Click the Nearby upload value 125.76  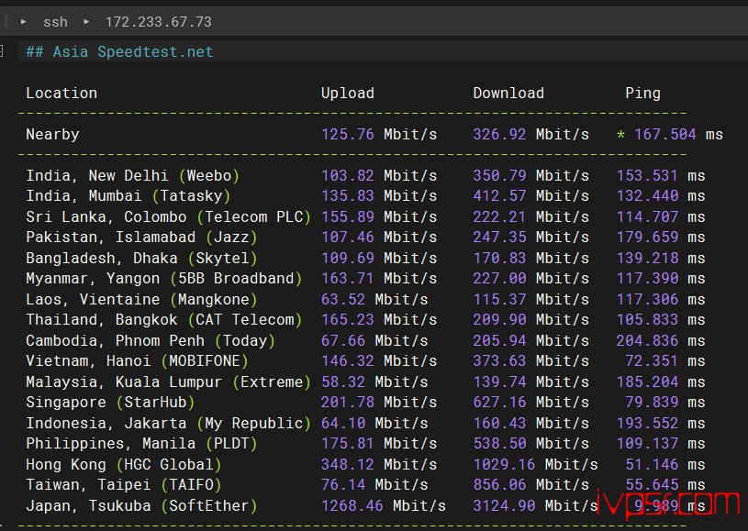347,135
